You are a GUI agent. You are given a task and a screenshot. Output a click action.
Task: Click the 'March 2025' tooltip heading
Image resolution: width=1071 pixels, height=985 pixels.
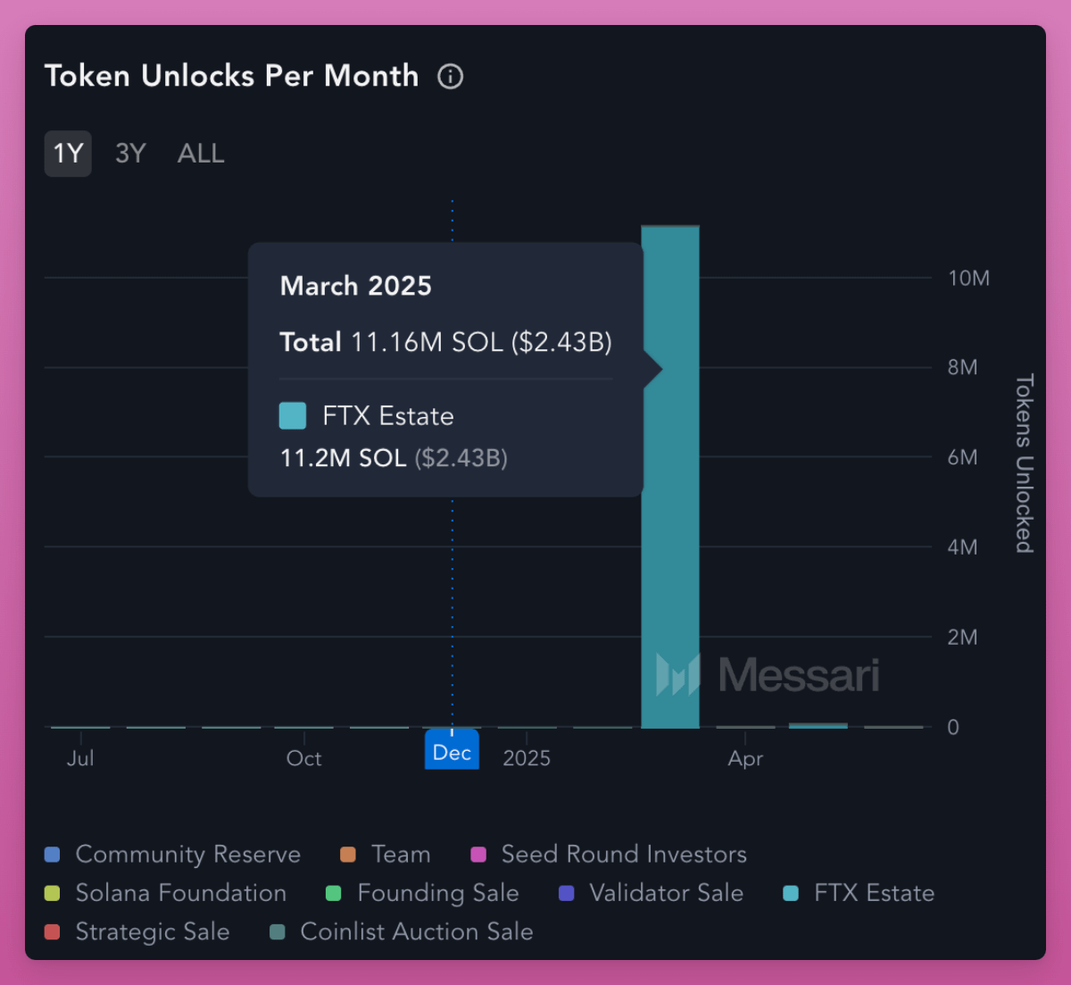(356, 286)
